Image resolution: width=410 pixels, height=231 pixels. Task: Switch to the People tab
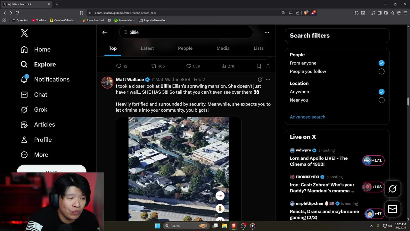pyautogui.click(x=185, y=48)
